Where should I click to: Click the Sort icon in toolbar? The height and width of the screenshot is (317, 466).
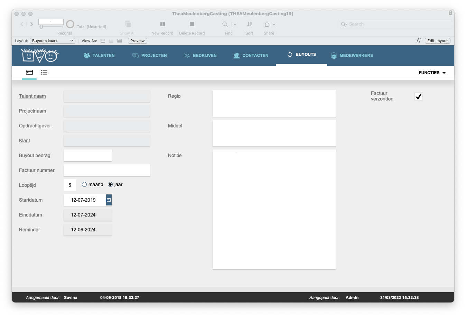click(x=249, y=24)
